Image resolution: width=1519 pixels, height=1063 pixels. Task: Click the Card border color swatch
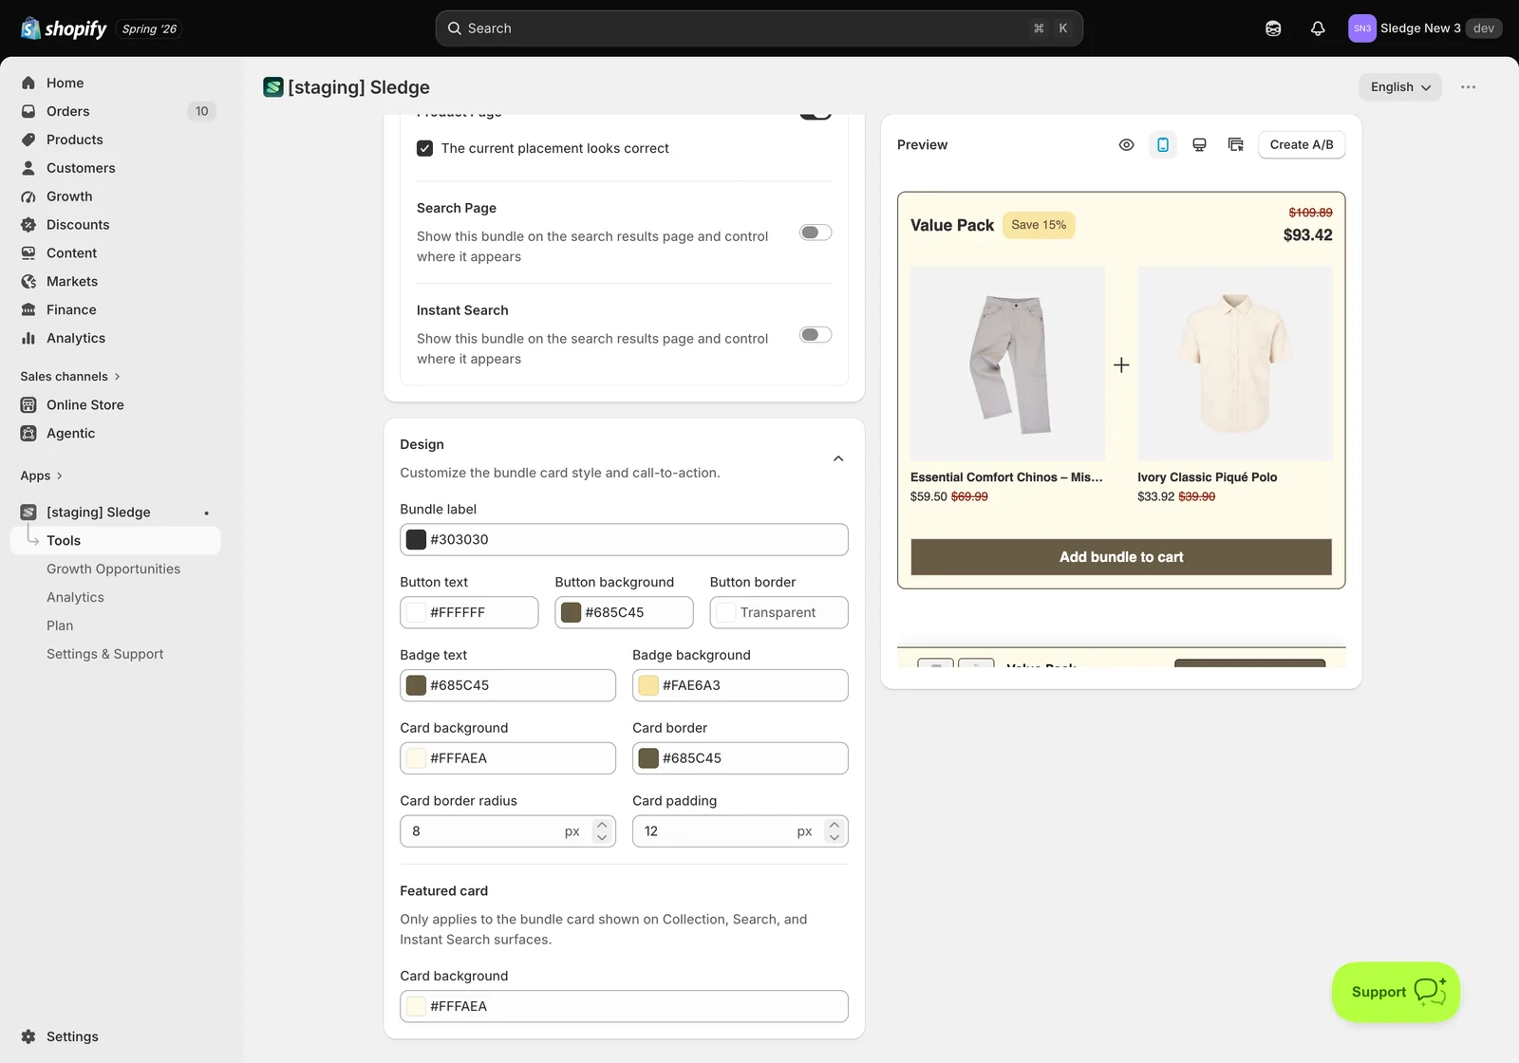click(x=648, y=758)
